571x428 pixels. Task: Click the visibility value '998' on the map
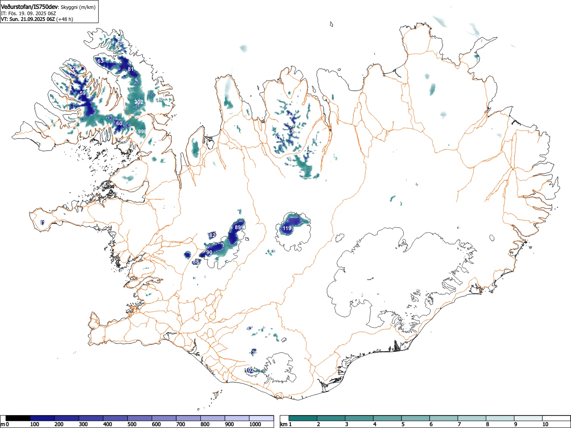click(x=142, y=132)
